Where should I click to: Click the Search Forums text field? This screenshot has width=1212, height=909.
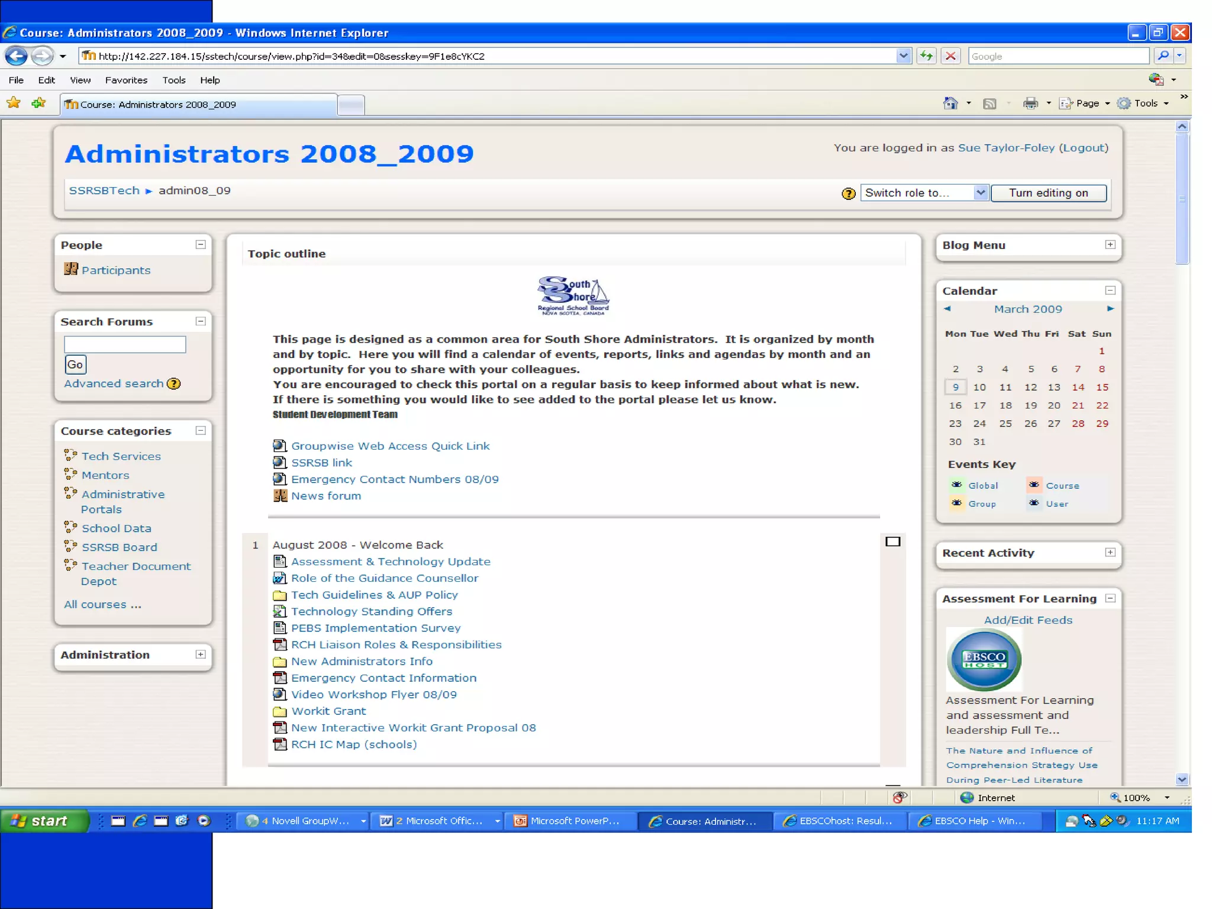coord(125,344)
